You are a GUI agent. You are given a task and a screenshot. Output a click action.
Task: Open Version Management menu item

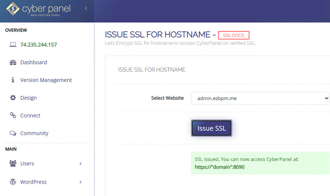[46, 80]
